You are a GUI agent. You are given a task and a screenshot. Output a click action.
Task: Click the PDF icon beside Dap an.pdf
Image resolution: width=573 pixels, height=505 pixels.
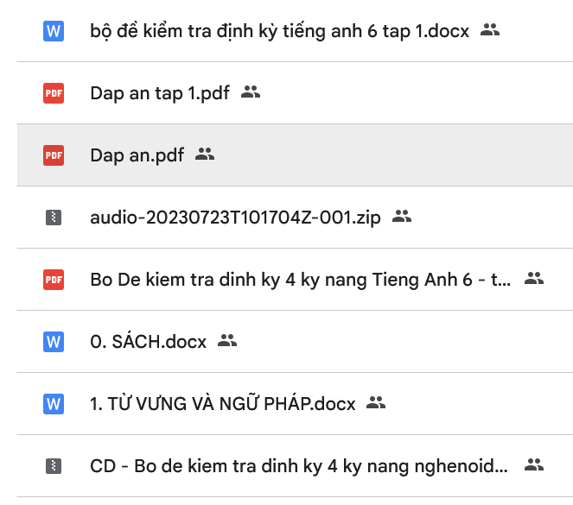coord(54,155)
